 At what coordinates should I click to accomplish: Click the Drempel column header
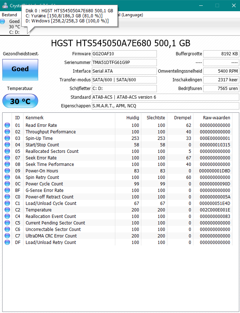click(x=180, y=118)
